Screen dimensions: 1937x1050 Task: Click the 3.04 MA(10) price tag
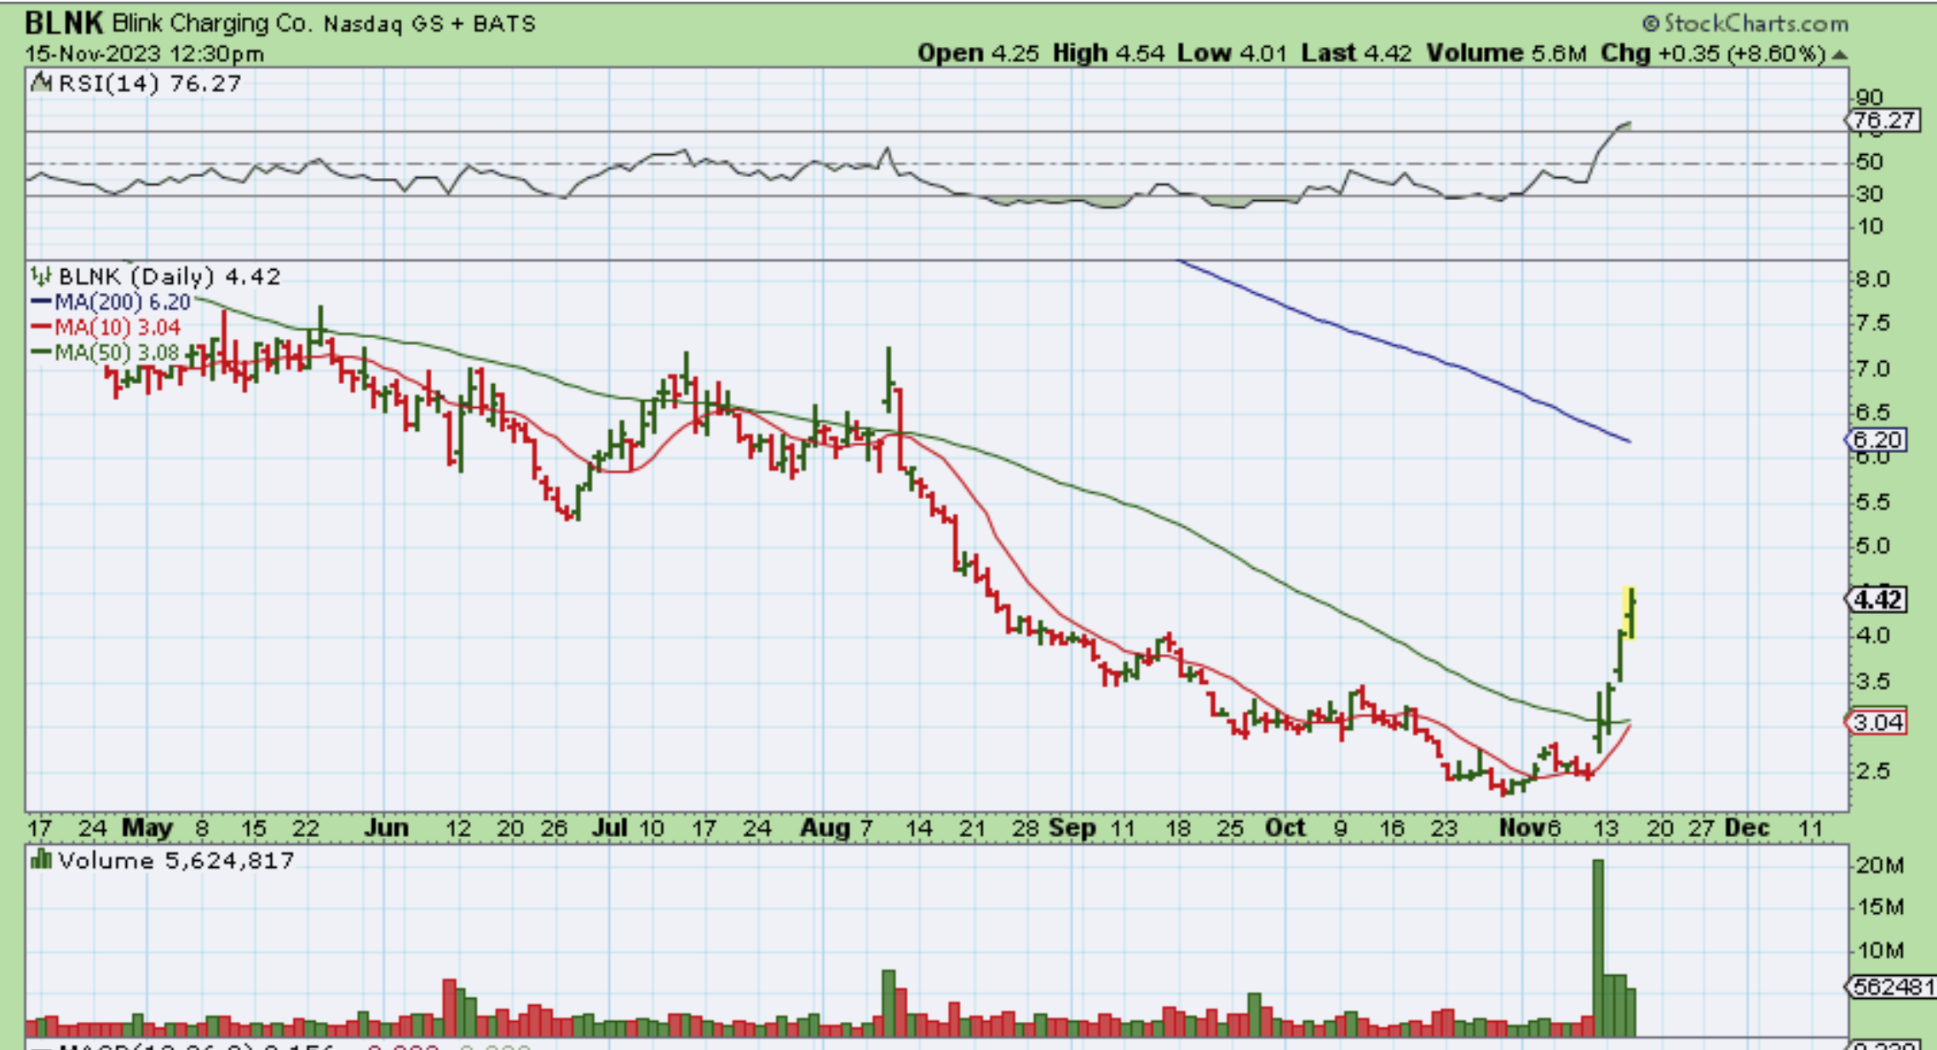(1877, 723)
